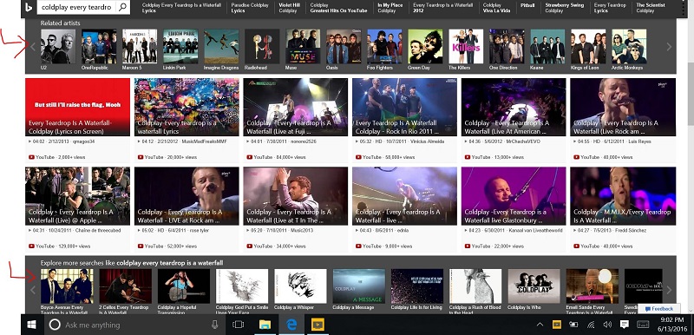Open The Killers artist thumbnail
The height and width of the screenshot is (335, 694).
pos(466,47)
